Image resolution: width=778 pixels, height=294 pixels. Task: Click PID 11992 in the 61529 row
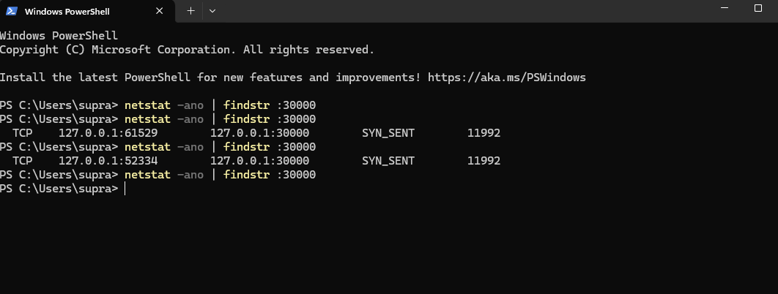coord(484,132)
